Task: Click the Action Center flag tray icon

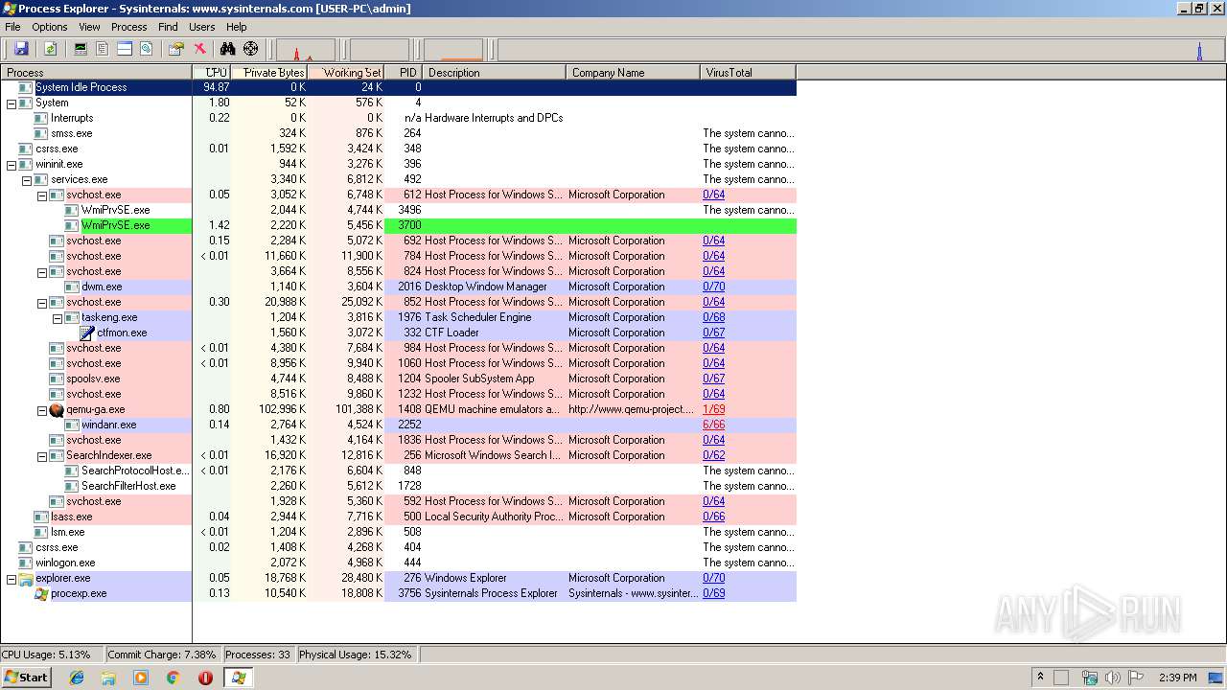Action: pyautogui.click(x=1137, y=678)
